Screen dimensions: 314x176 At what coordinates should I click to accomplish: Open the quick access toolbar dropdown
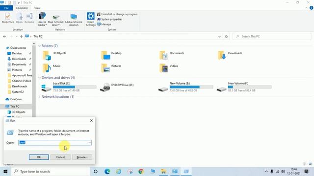point(19,2)
